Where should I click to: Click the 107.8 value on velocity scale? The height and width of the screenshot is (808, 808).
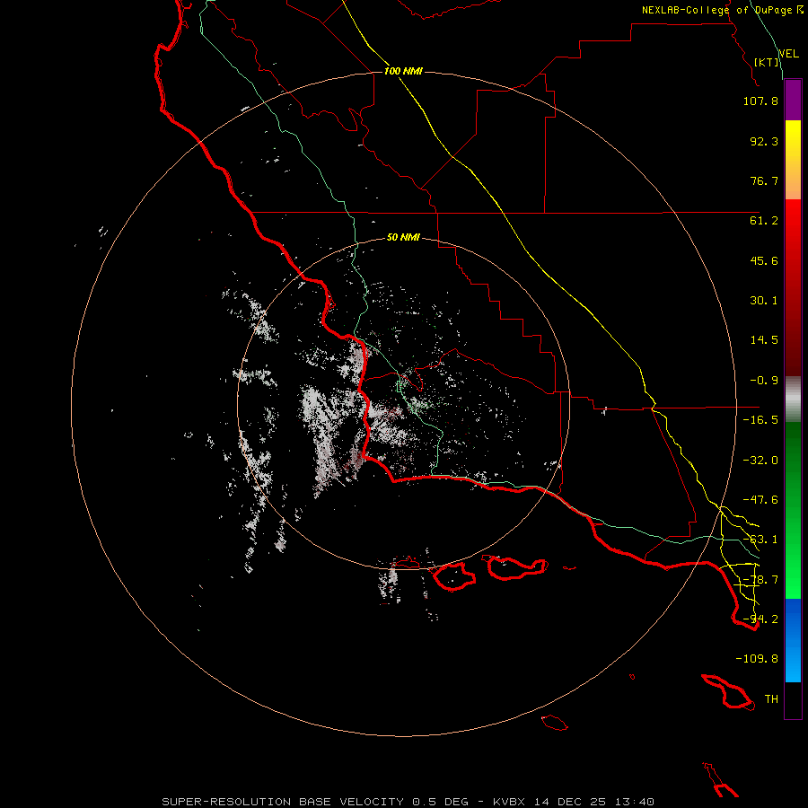click(760, 101)
